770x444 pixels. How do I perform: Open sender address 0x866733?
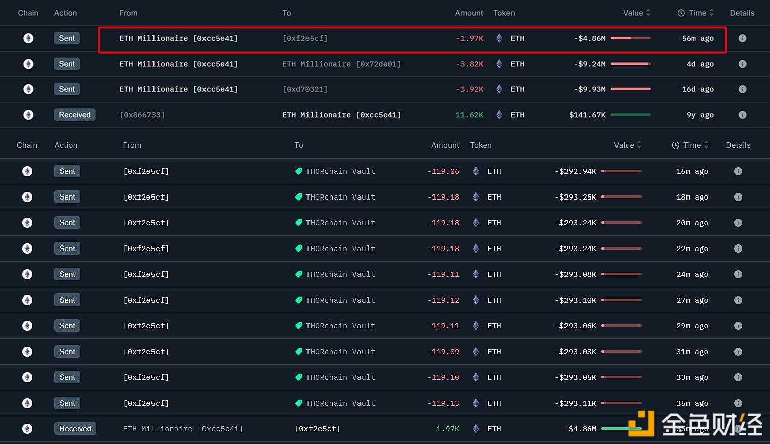coord(142,115)
